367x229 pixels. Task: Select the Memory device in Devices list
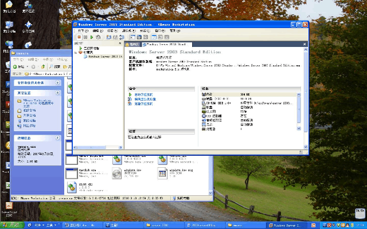[x=209, y=94]
